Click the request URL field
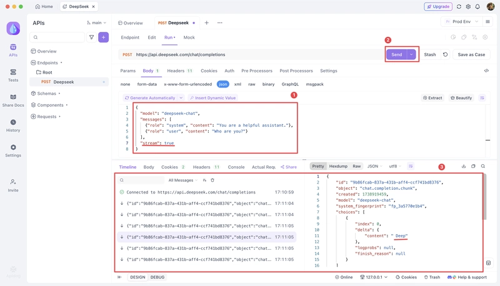The image size is (500, 286). click(x=252, y=54)
